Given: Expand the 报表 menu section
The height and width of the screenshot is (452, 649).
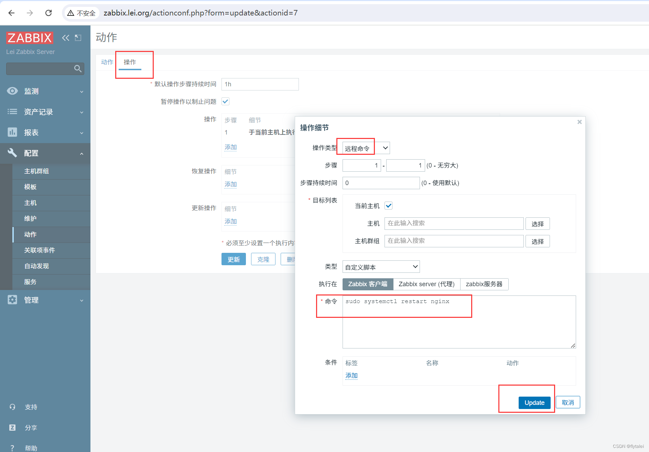Looking at the screenshot, I should (x=45, y=132).
